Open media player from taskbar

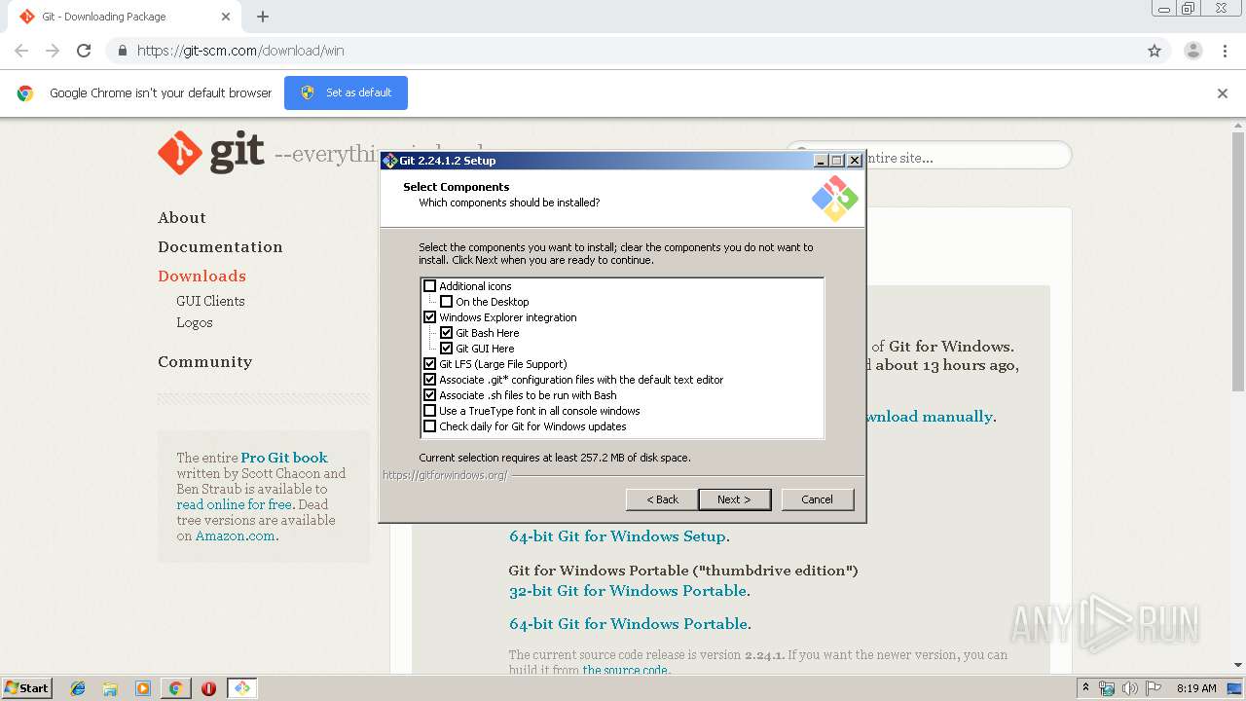tap(142, 688)
